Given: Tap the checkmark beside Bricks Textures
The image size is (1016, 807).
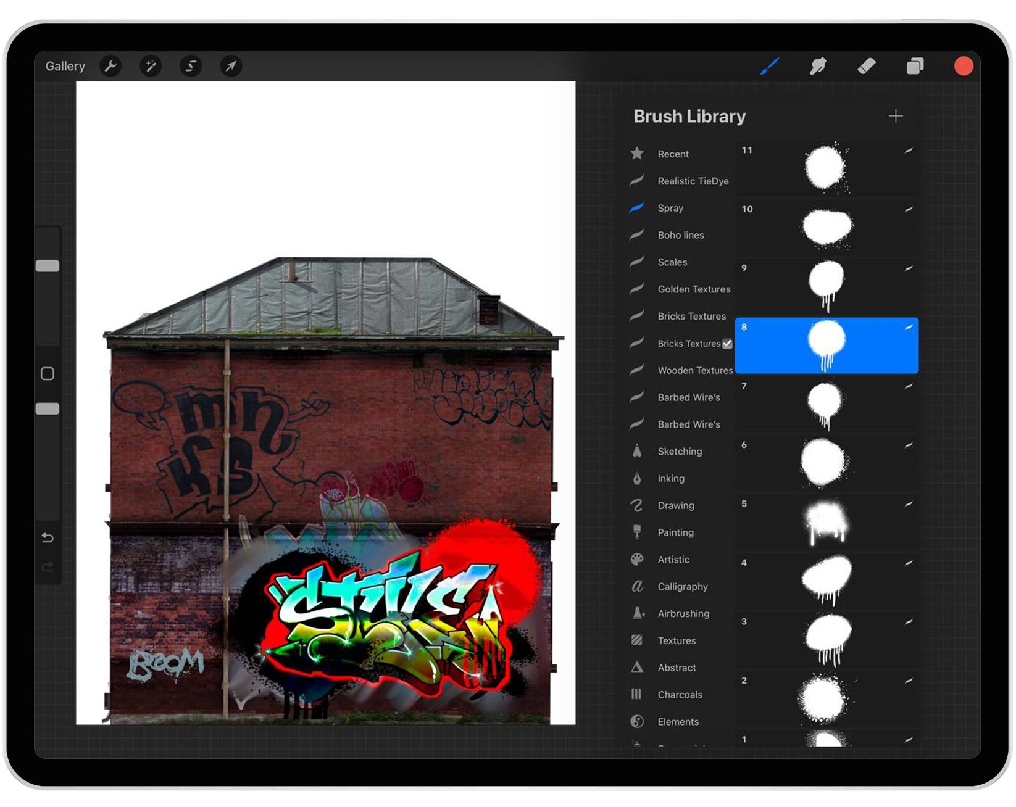Looking at the screenshot, I should [x=727, y=344].
